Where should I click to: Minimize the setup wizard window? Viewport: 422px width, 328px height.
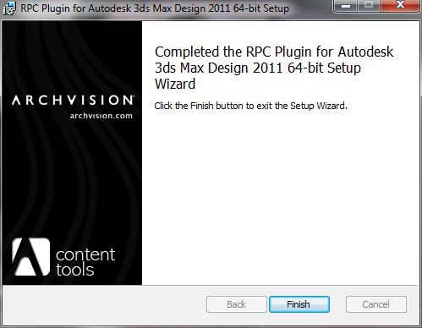coord(346,6)
